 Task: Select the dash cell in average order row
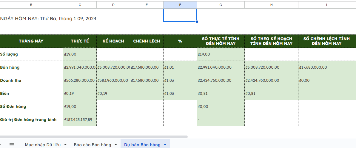221,119
